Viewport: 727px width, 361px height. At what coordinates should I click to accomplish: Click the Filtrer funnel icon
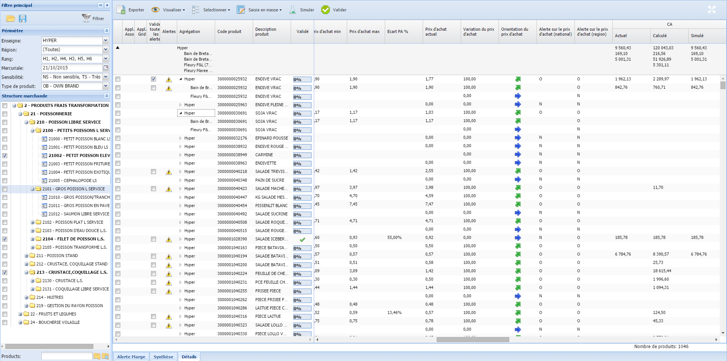coord(86,18)
